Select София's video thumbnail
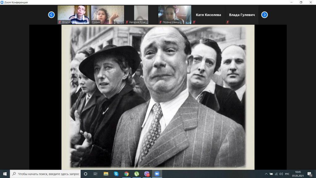This screenshot has width=316, height=178. tap(108, 15)
